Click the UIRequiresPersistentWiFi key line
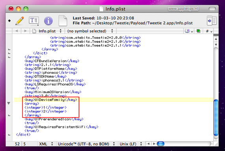The height and width of the screenshot is (151, 225). [62, 127]
